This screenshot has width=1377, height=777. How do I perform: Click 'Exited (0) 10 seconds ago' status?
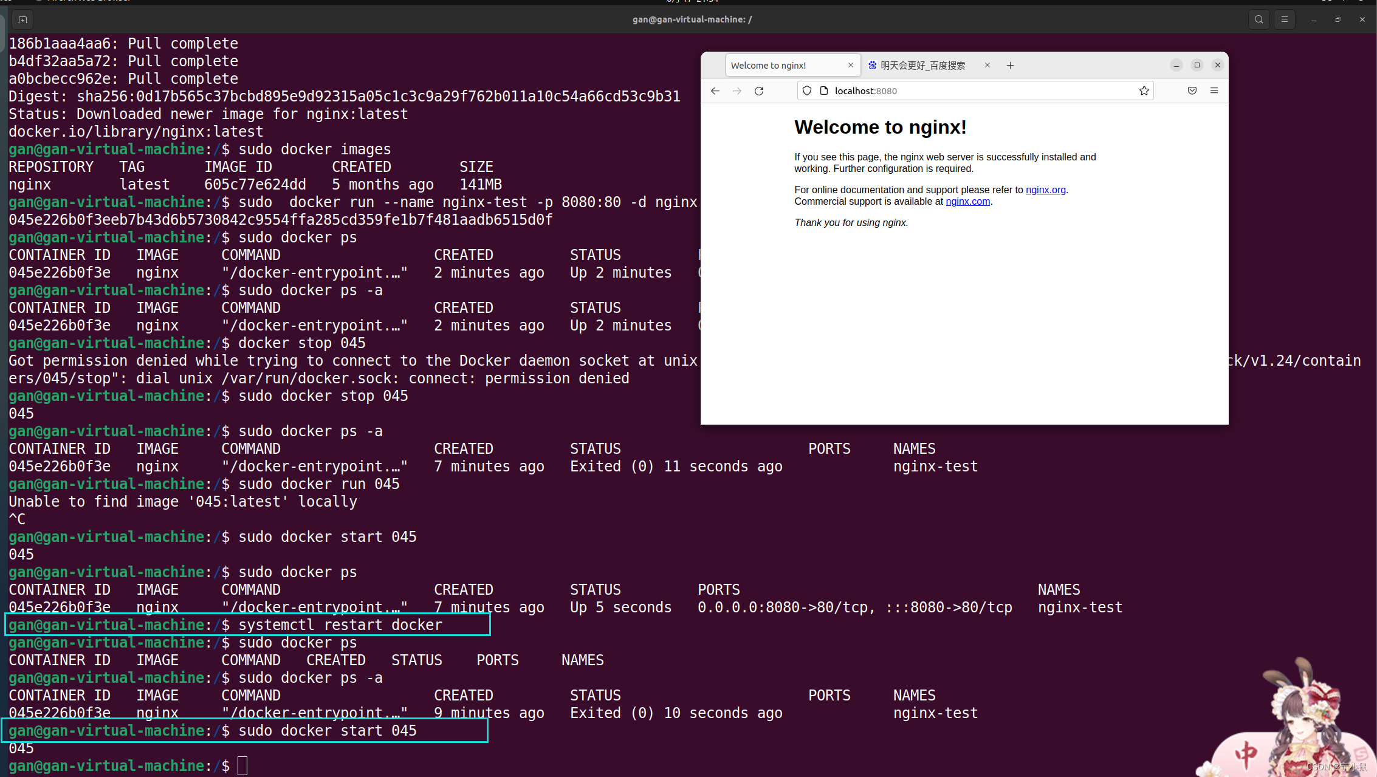(676, 713)
